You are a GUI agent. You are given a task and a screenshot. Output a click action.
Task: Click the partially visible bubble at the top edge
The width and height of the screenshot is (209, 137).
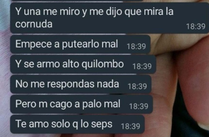pos(77,1)
